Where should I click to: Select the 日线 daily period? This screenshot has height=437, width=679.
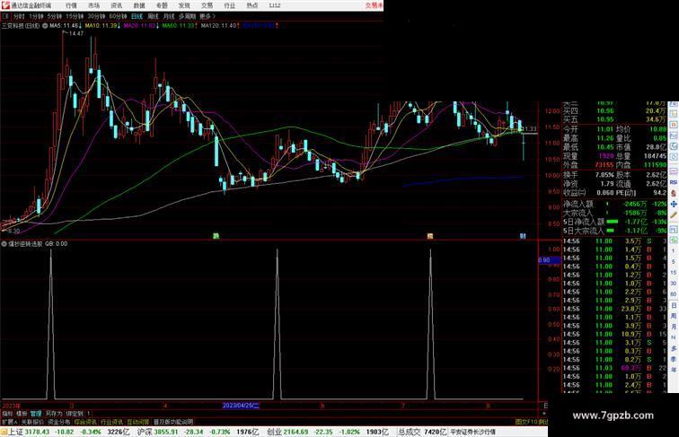click(137, 16)
